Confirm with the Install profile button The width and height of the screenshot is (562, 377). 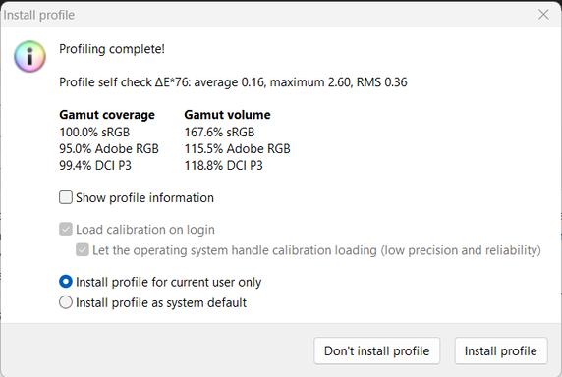click(501, 350)
